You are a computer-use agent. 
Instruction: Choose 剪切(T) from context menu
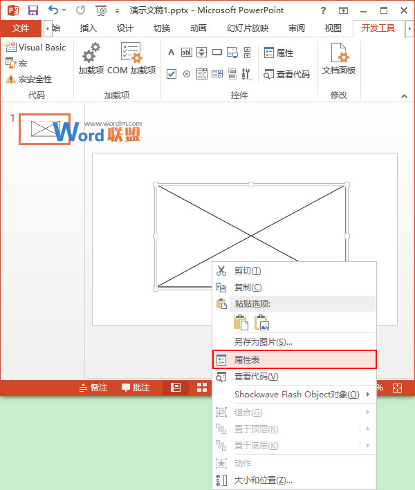pyautogui.click(x=294, y=271)
